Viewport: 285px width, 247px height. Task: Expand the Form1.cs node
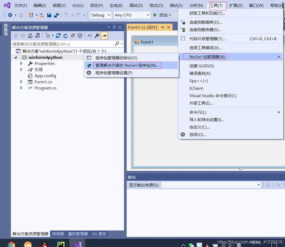click(21, 82)
